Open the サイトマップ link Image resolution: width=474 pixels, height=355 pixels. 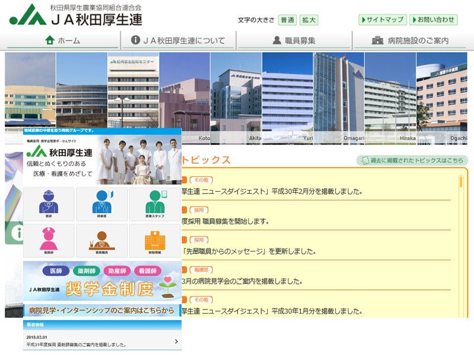[x=382, y=20]
